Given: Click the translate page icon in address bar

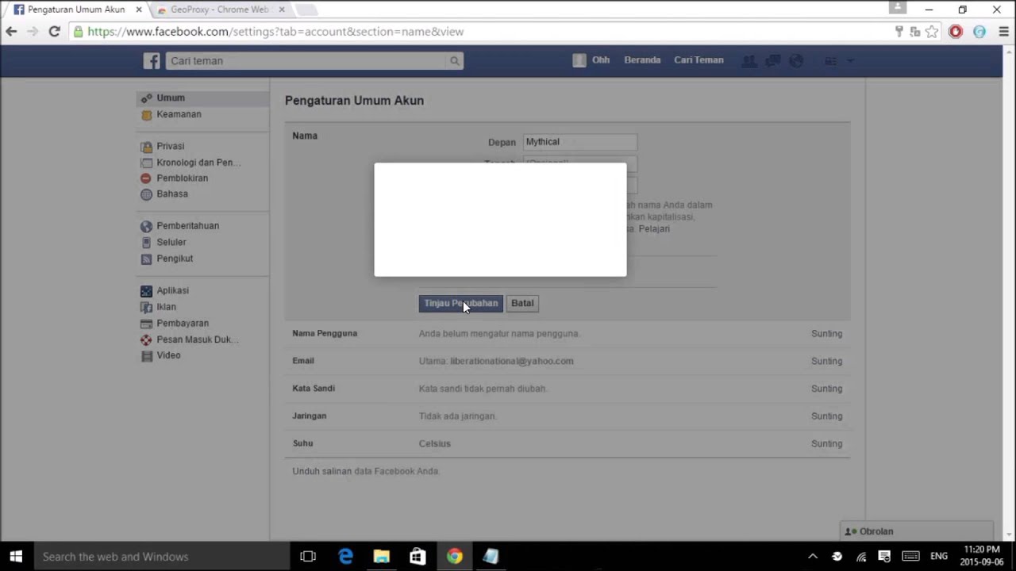Looking at the screenshot, I should (x=915, y=32).
